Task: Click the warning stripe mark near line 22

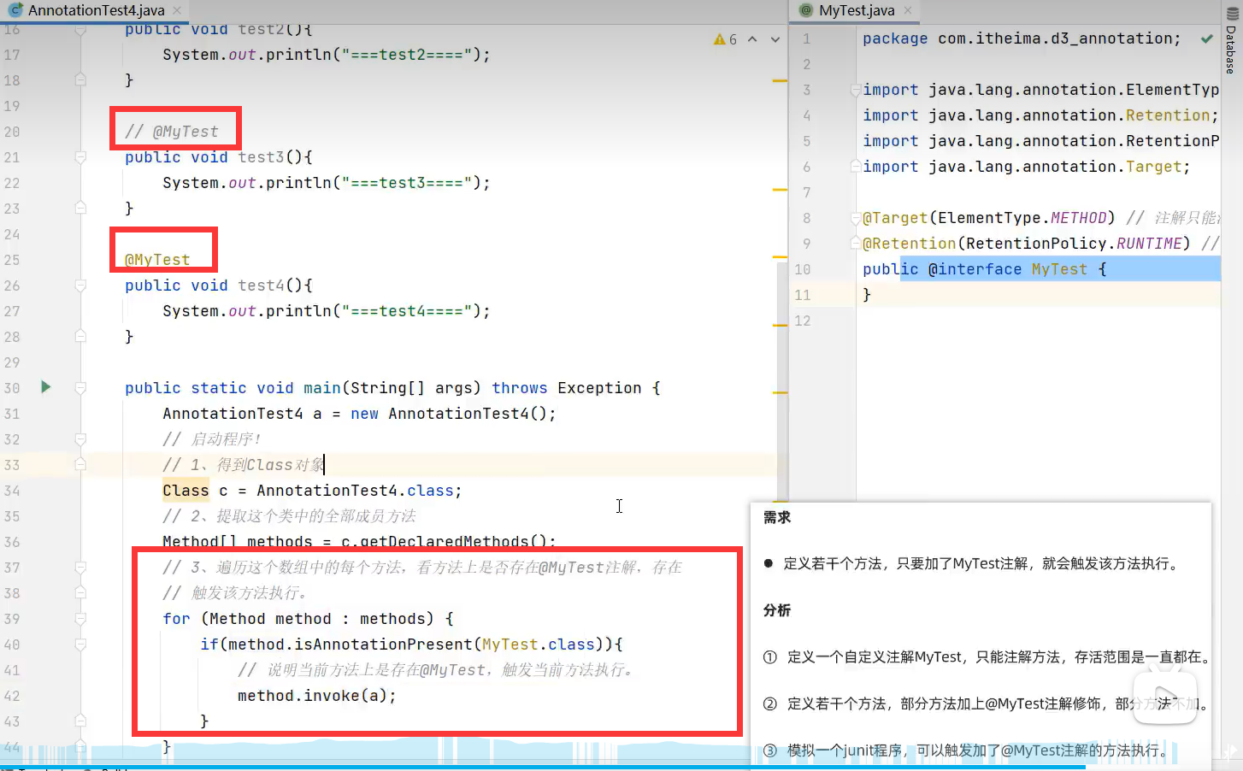Action: tap(780, 190)
